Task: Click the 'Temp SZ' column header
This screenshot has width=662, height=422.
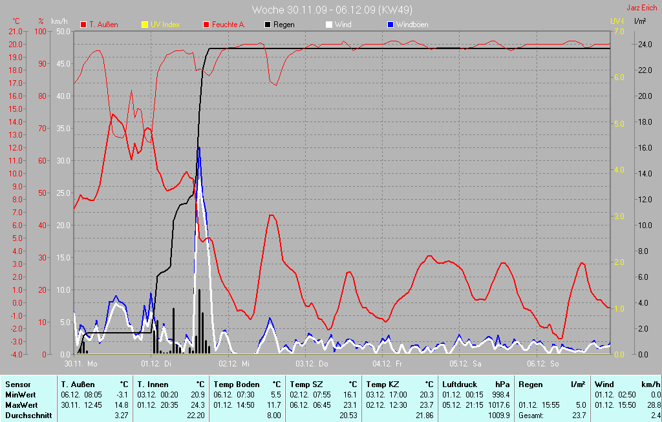Action: pos(306,385)
